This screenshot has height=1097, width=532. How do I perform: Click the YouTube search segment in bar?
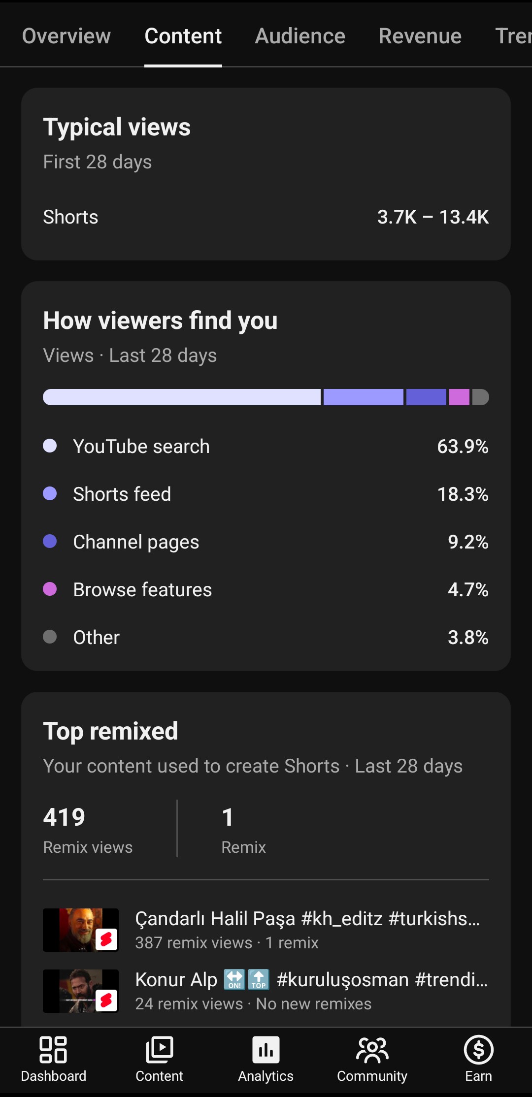(x=182, y=397)
